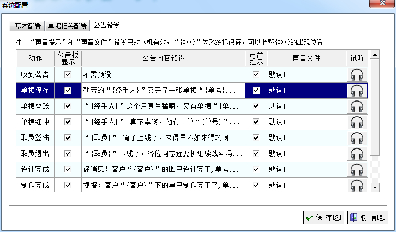Disable 声音提示 checkbox for 单据保存

(x=256, y=90)
